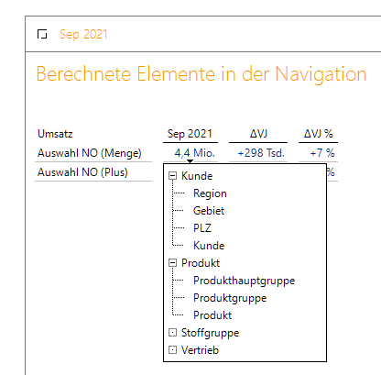Select the Kunde child level entry

click(x=209, y=246)
